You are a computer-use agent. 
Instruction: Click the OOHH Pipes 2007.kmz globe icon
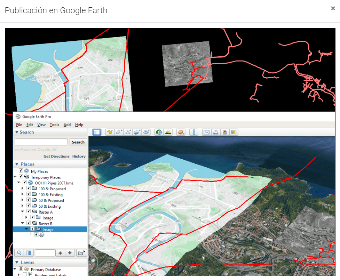31,183
